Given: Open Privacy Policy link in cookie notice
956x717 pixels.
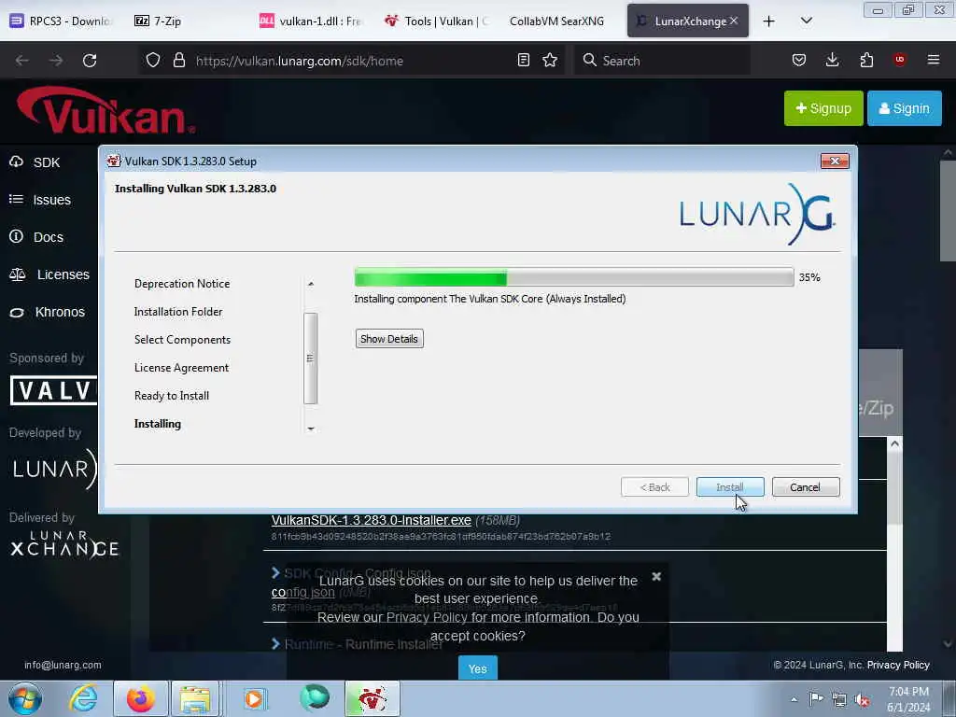Looking at the screenshot, I should (x=427, y=617).
